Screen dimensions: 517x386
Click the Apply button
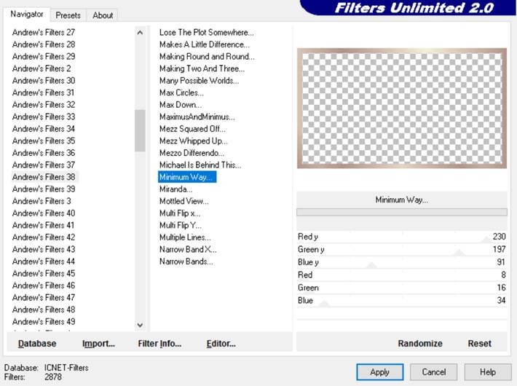379,371
